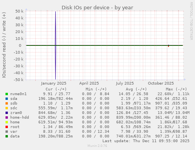The width and height of the screenshot is (195, 150).
Task: Click the 'Avg (-/+)' column header
Action: point(136,89)
